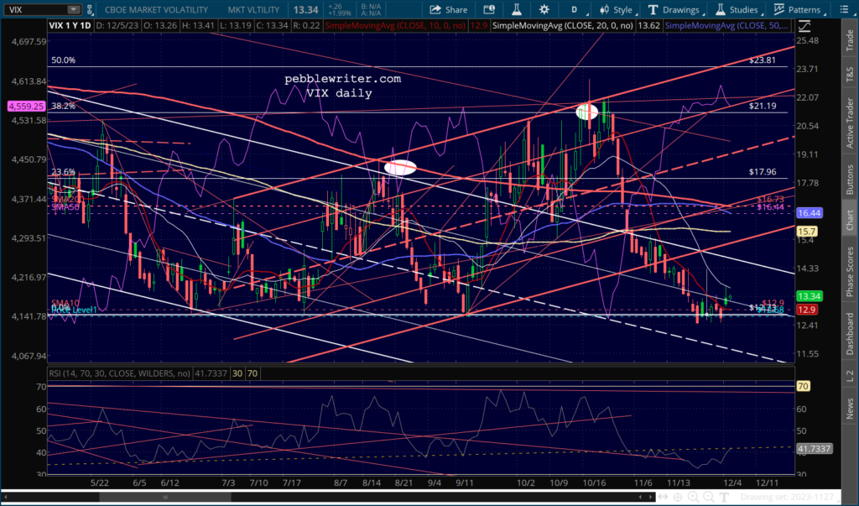Click the text T tool icon at bottom
This screenshot has height=506, width=859.
pos(724,498)
